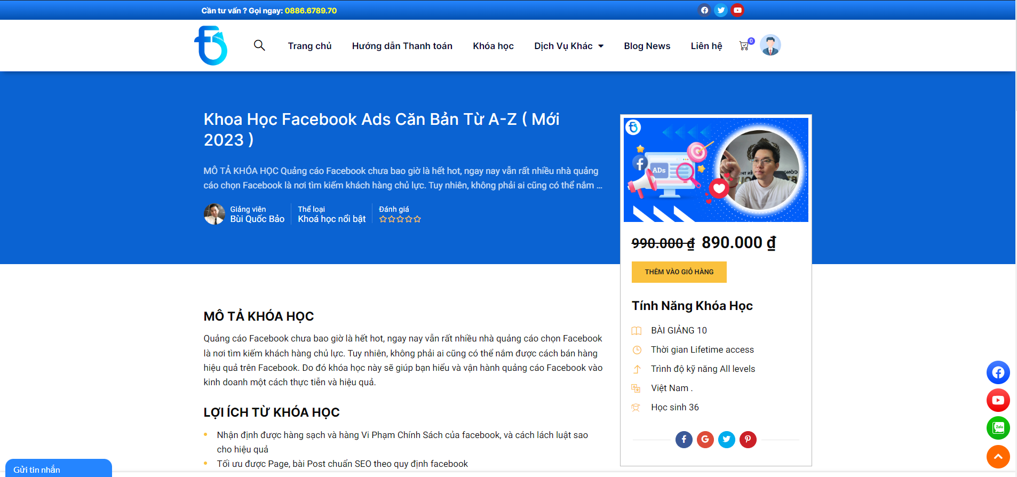
Task: Share course via Google icon
Action: (705, 440)
